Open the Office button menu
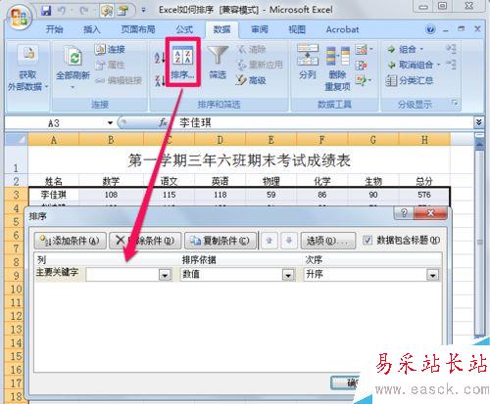Viewport: 490px width, 404px height. pyautogui.click(x=19, y=17)
